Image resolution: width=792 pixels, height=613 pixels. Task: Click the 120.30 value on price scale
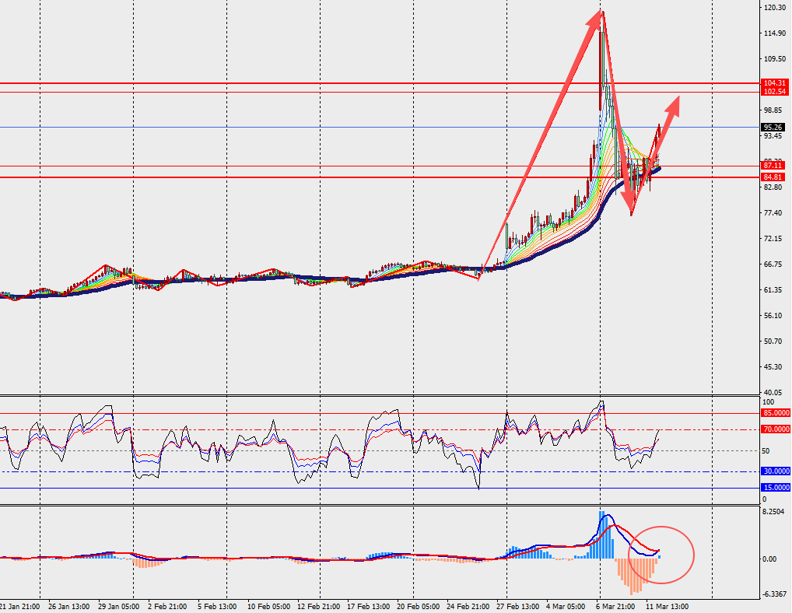[x=774, y=8]
